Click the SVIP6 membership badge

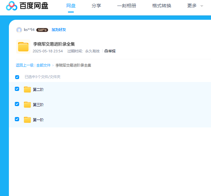(42, 30)
